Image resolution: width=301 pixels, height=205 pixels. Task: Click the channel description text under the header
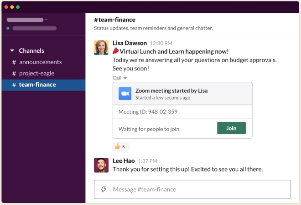[153, 28]
